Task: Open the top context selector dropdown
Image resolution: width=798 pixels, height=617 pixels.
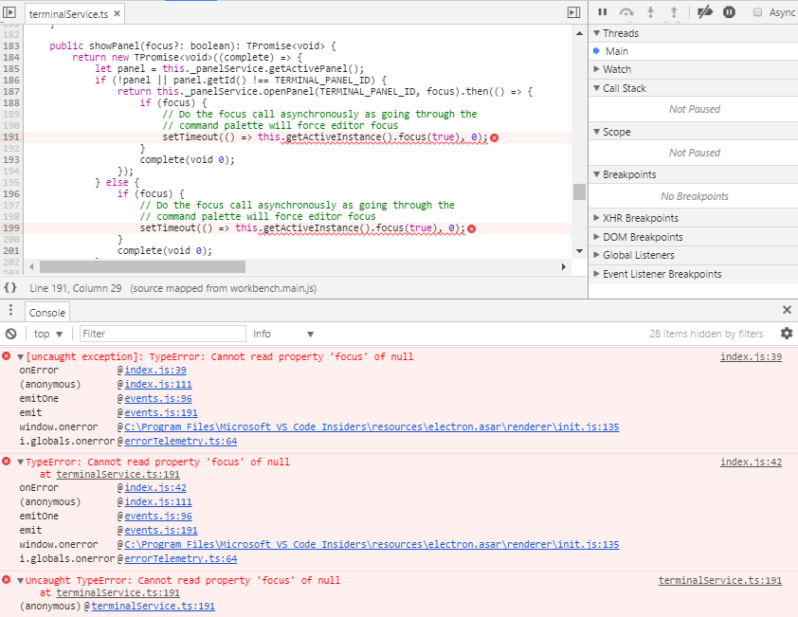Action: click(47, 334)
